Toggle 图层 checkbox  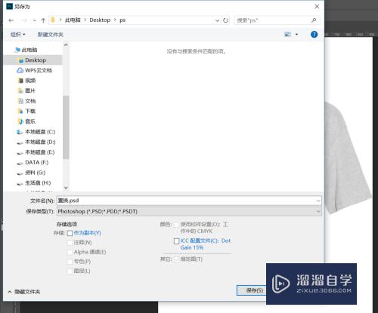70,272
